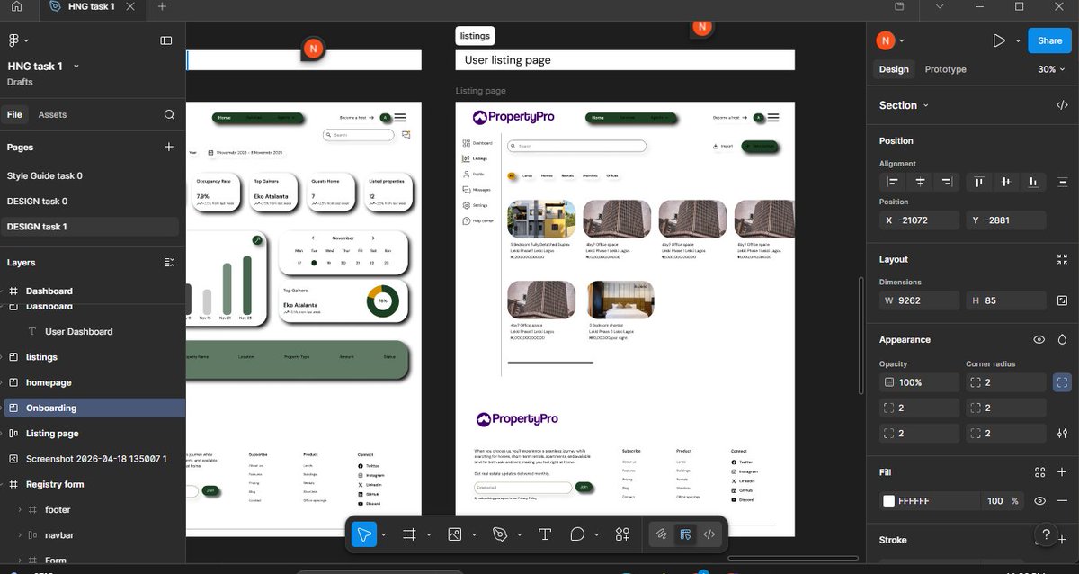Open the Pen tool options chevron
Image resolution: width=1079 pixels, height=574 pixels.
click(519, 534)
